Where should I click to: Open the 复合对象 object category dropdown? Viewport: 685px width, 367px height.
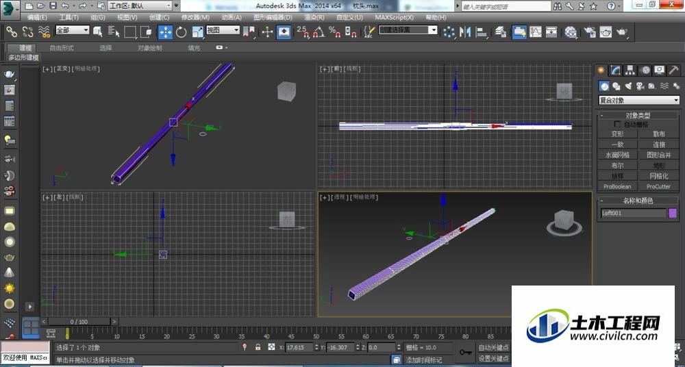tap(638, 101)
